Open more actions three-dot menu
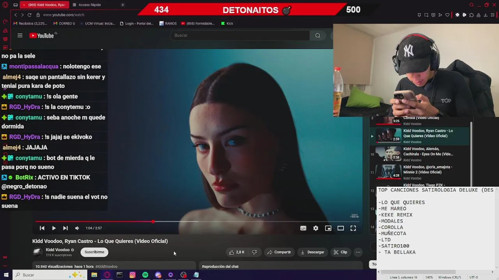 [358, 252]
